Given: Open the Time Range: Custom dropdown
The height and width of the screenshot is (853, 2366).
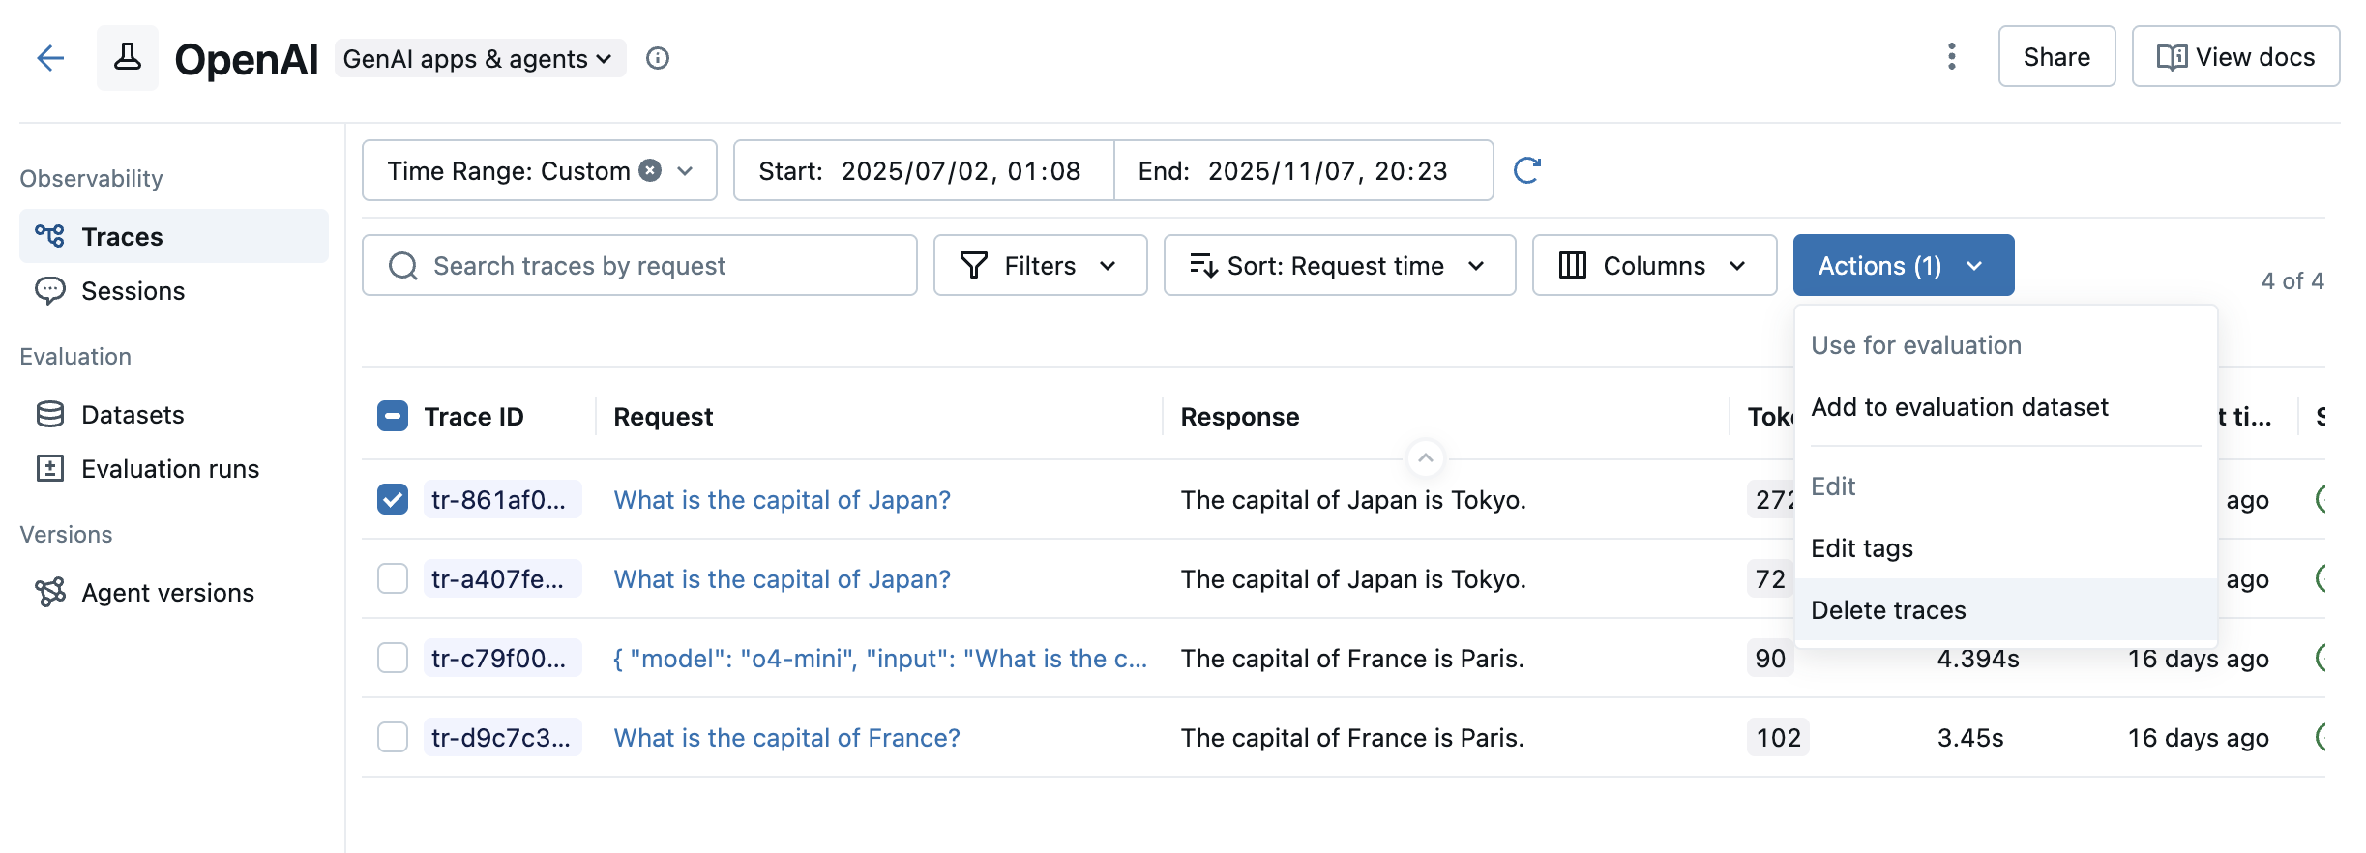Looking at the screenshot, I should pyautogui.click(x=540, y=170).
